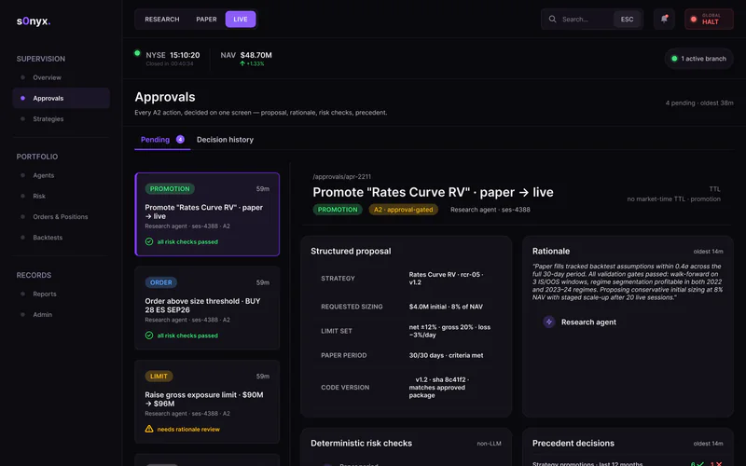Click Precedent decisions heading

click(573, 444)
